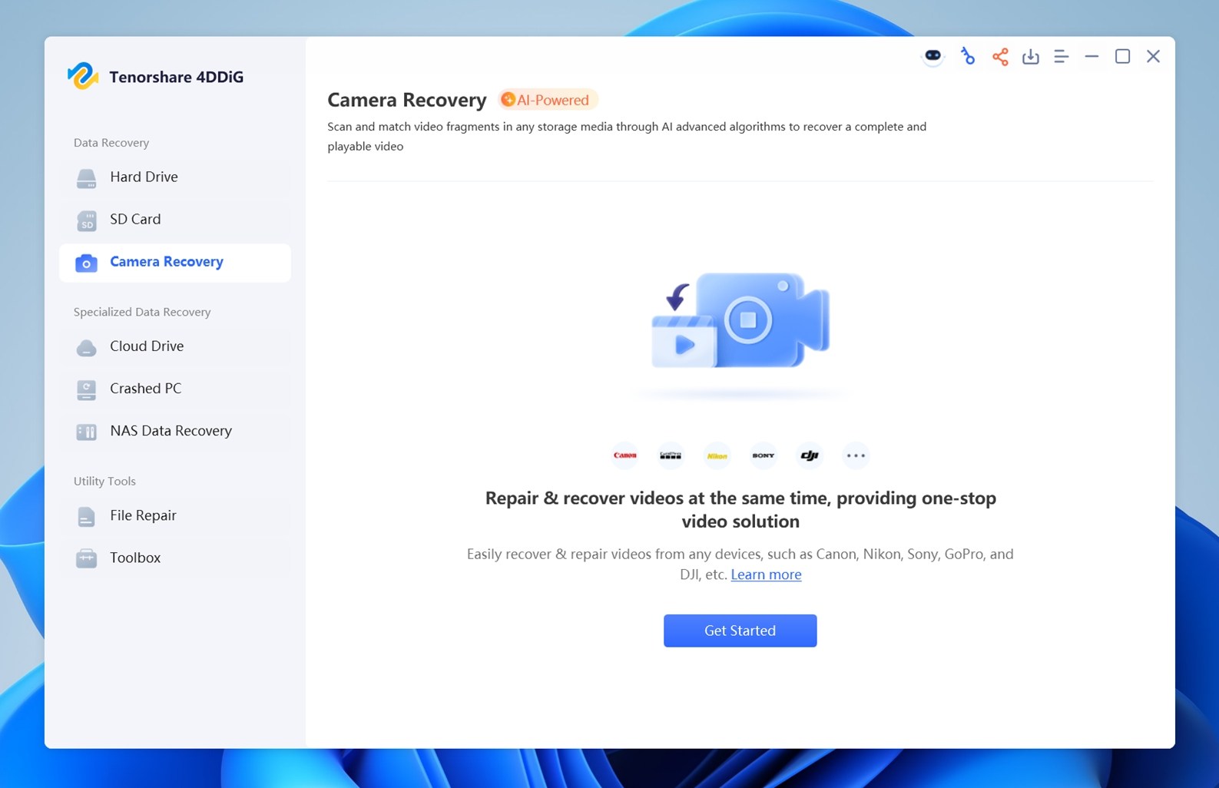Click the Sony brand icon
Image resolution: width=1219 pixels, height=788 pixels.
(x=764, y=455)
